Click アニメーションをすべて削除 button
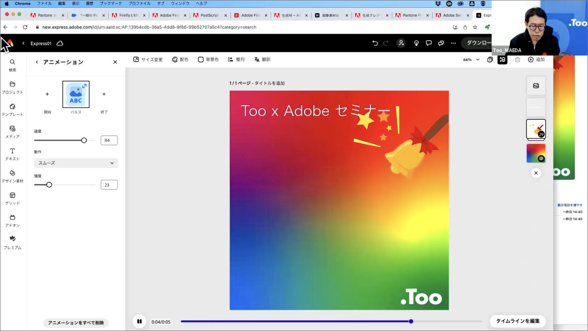 pos(76,323)
